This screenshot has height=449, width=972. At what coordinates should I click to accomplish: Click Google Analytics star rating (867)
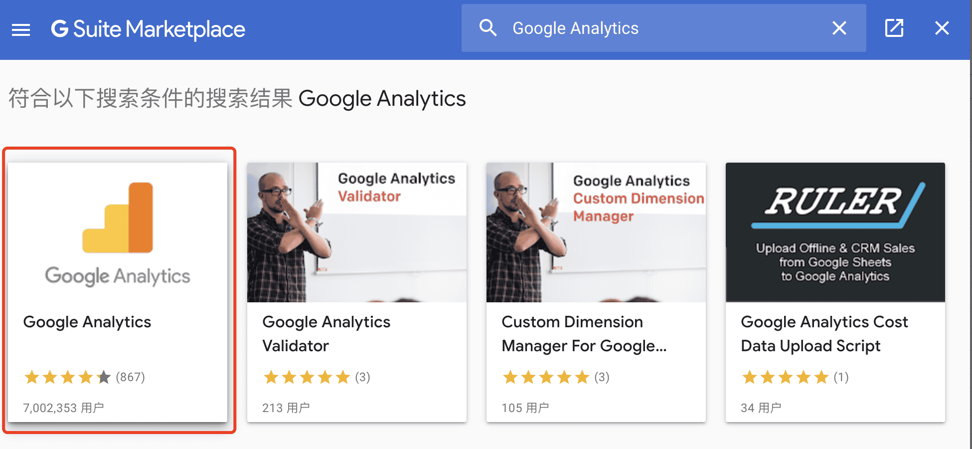[84, 377]
